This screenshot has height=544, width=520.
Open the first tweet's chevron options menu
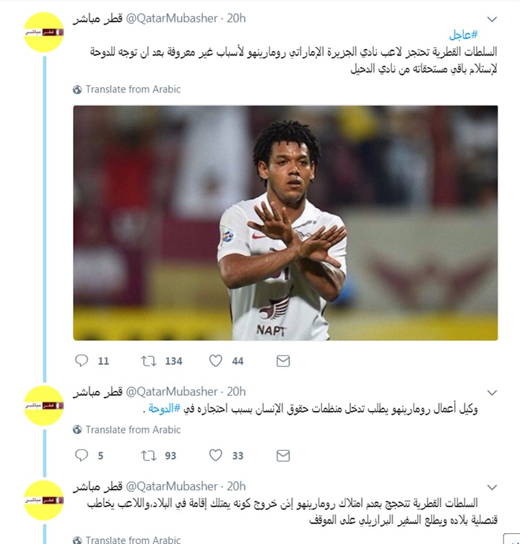493,20
